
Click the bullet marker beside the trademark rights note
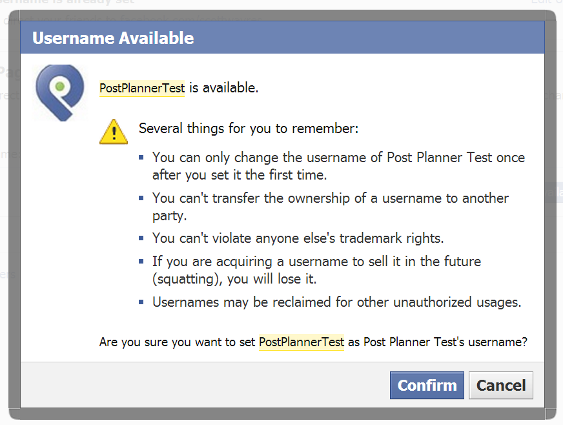pyautogui.click(x=141, y=238)
